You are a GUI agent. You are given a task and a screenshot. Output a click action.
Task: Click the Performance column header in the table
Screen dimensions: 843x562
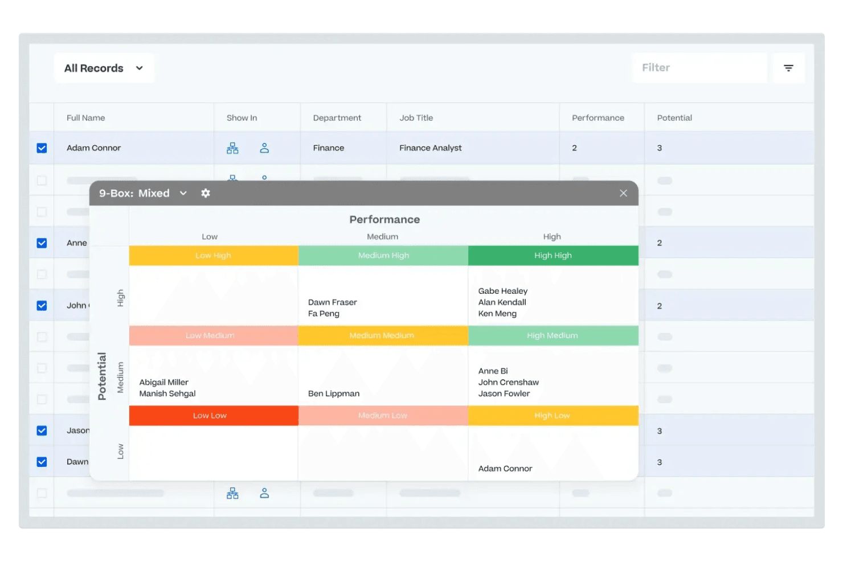(x=598, y=118)
